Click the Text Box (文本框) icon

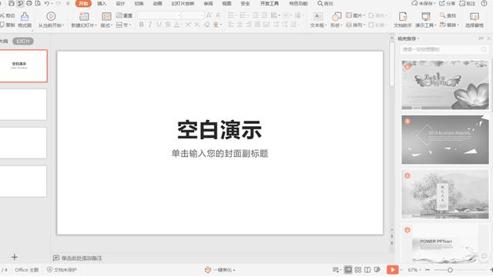tap(318, 16)
